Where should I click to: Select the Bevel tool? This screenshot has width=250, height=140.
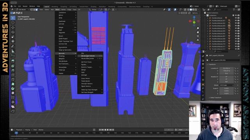[x=13, y=70]
